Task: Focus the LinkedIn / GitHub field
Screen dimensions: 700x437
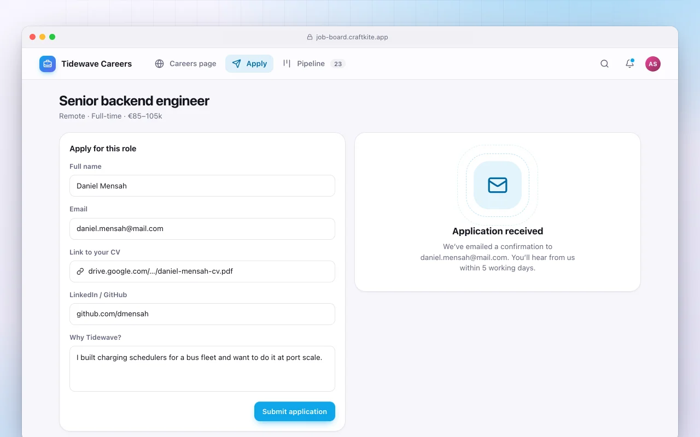Action: [x=202, y=314]
